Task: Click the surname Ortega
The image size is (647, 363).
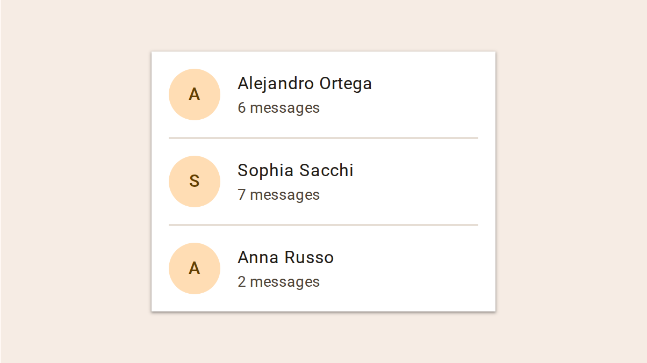Action: click(346, 84)
